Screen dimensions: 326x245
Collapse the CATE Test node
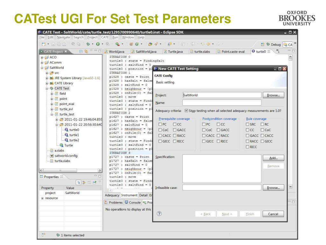click(47, 89)
